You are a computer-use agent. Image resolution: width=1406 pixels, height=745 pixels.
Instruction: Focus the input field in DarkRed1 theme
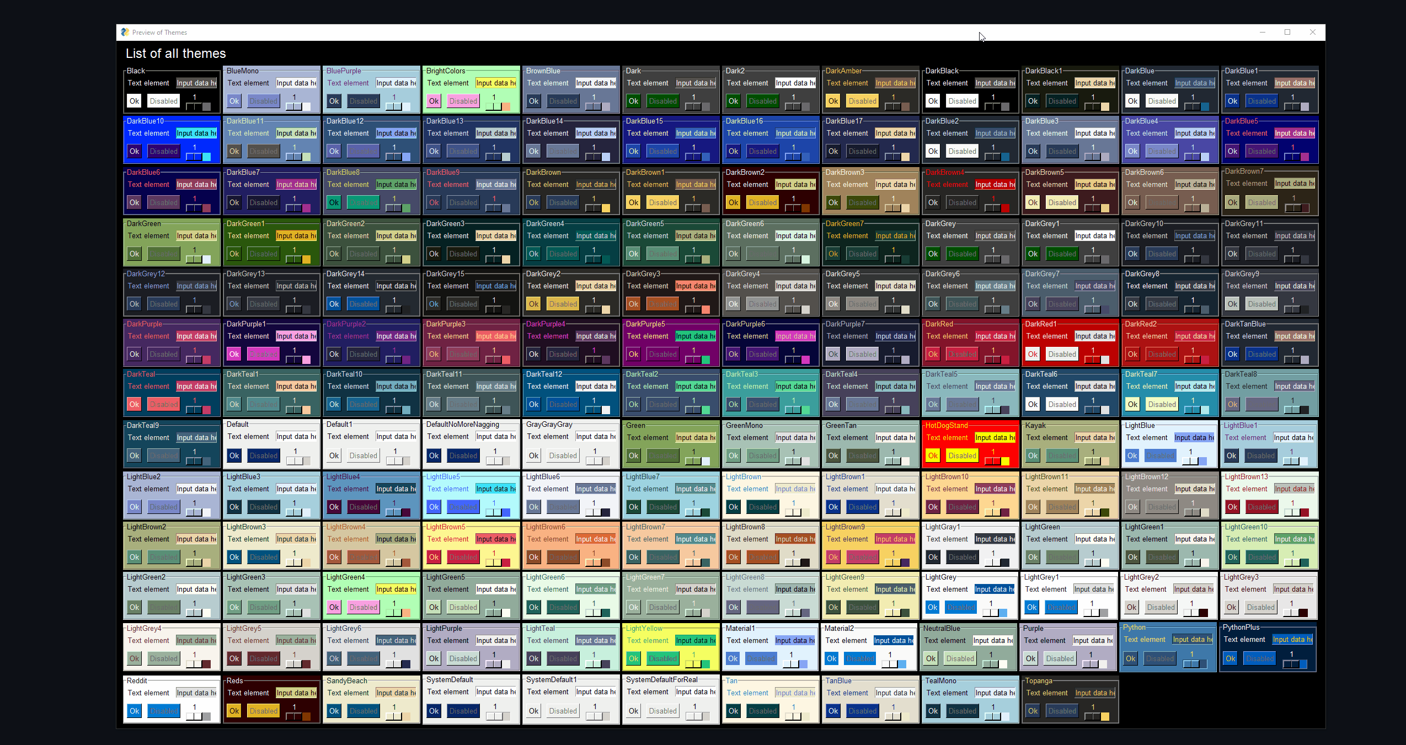tap(1094, 336)
